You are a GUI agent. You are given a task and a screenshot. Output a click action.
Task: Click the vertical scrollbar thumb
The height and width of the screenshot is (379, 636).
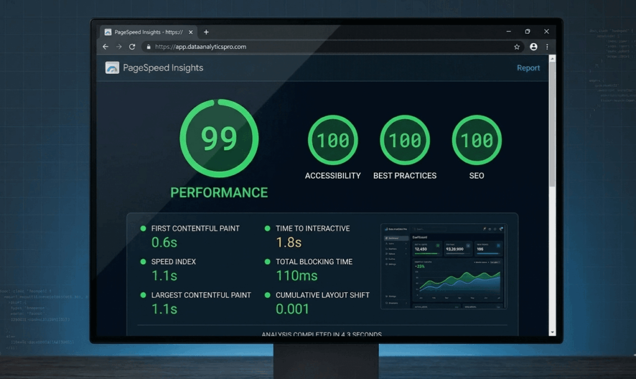pyautogui.click(x=552, y=124)
